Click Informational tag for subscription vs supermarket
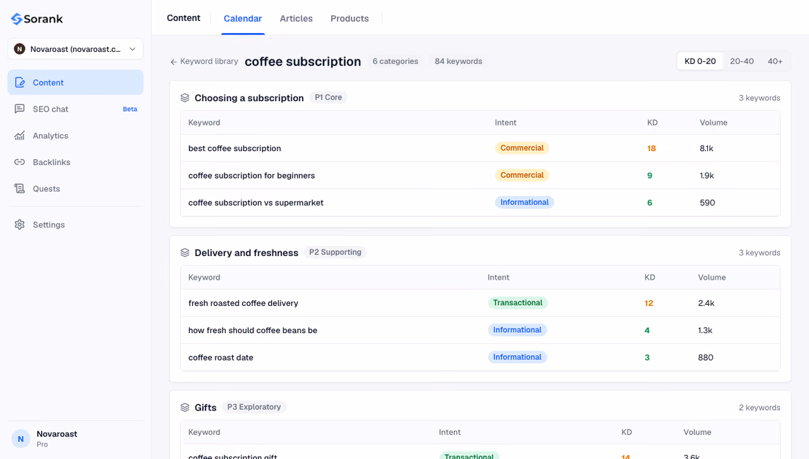809x459 pixels. (525, 202)
